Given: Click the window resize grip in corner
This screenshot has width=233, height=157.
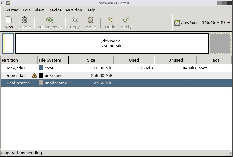Looking at the screenshot, I should click(x=230, y=153).
